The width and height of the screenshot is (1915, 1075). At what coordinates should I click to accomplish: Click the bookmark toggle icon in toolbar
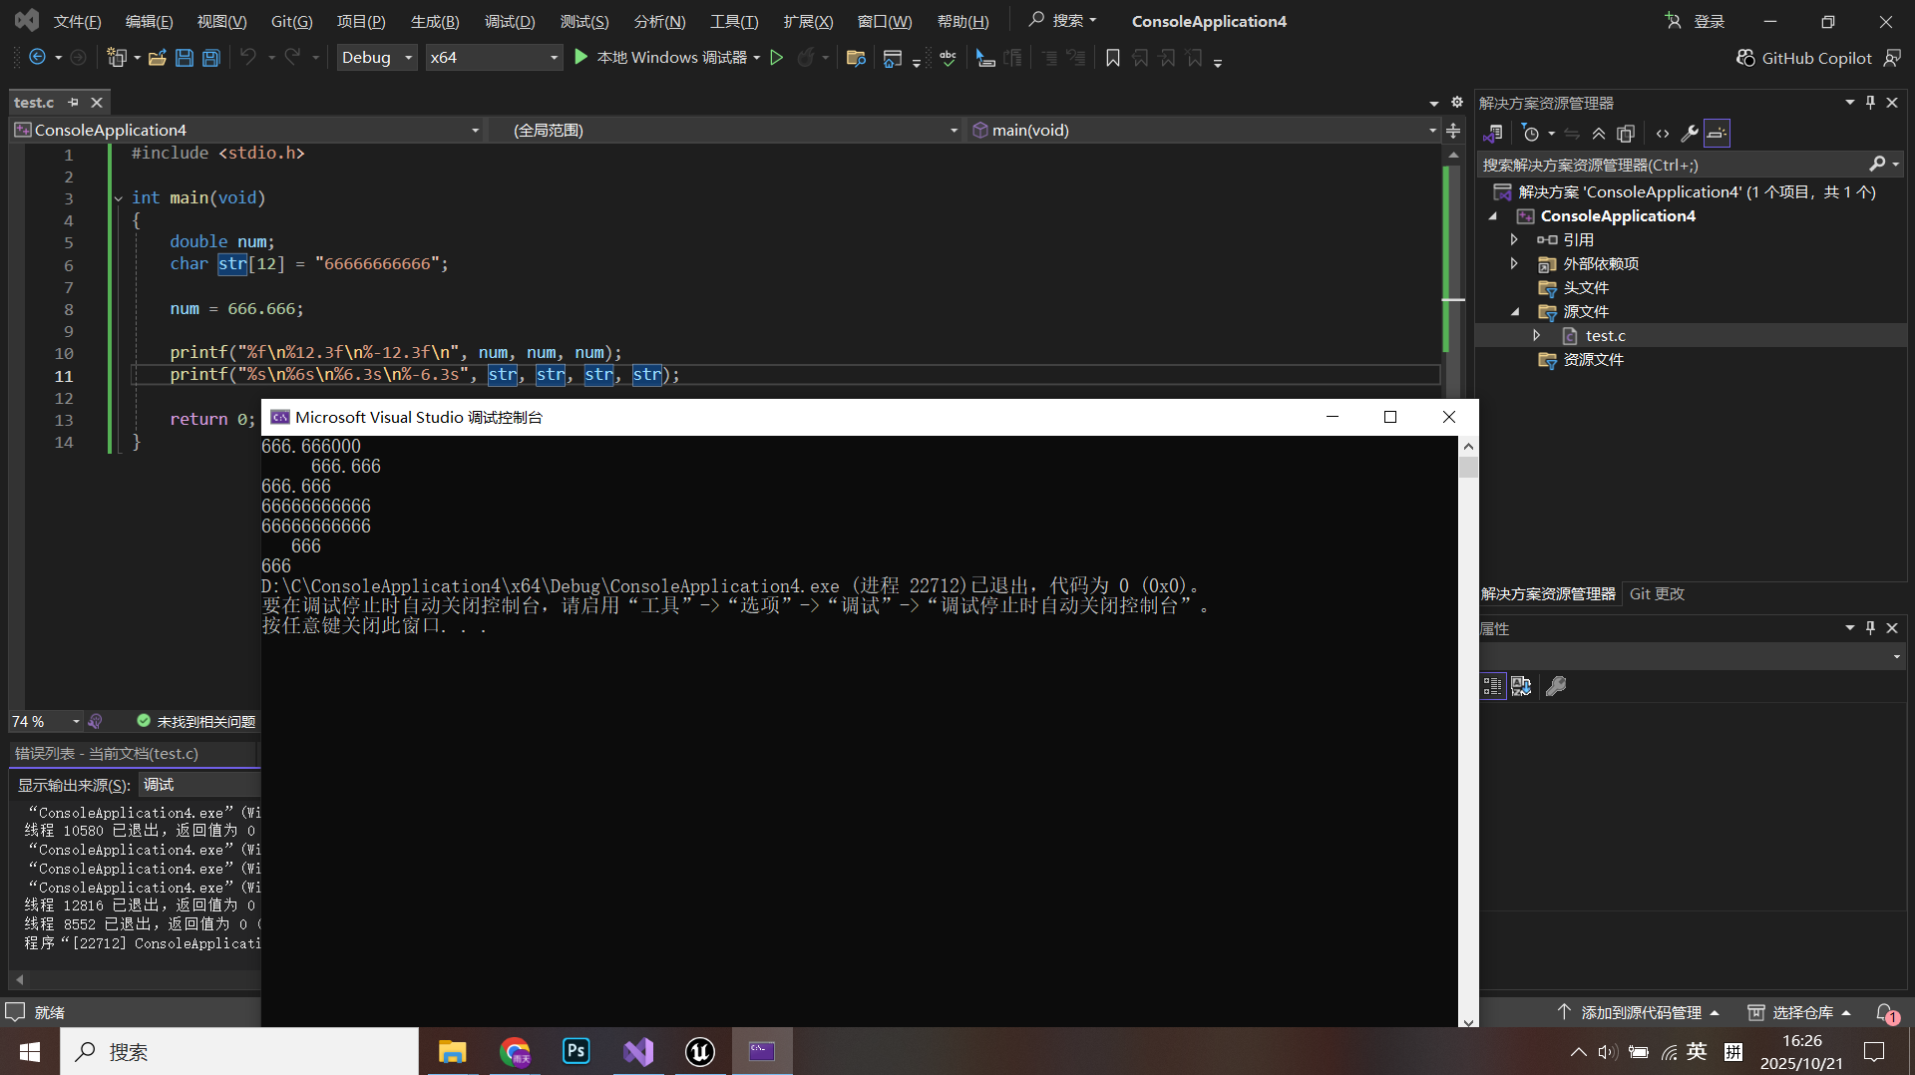1113,58
